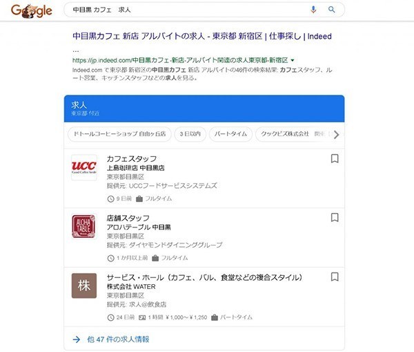
Task: Click the Aloha Table logo thumbnail
Action: coord(84,227)
